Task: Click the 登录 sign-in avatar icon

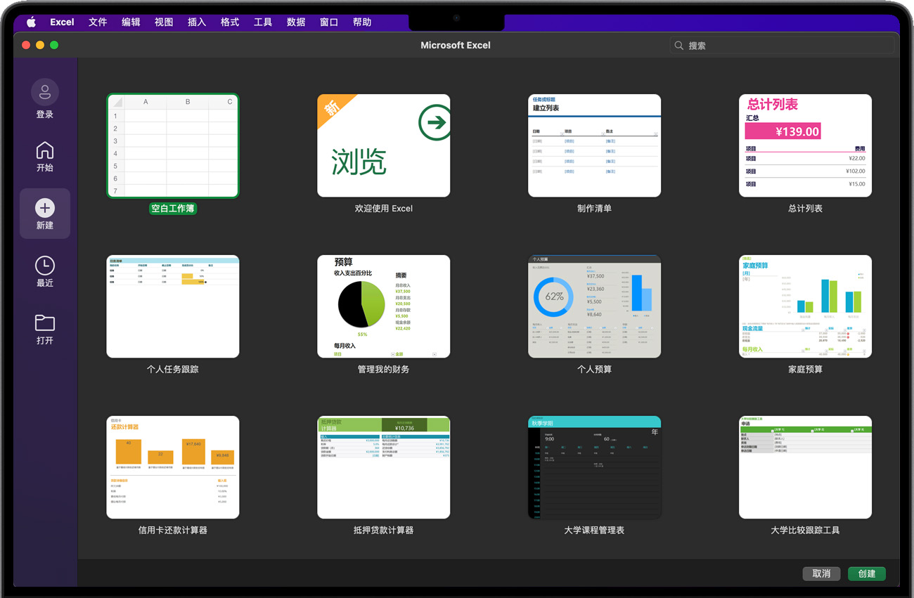Action: (45, 92)
